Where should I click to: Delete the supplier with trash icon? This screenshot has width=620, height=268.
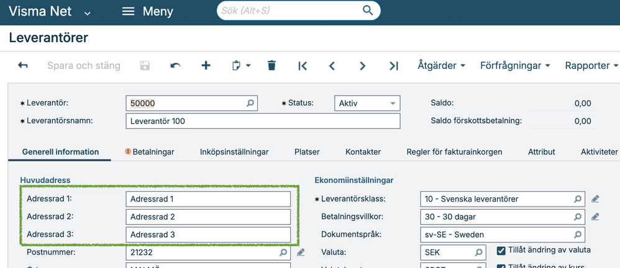pos(271,65)
